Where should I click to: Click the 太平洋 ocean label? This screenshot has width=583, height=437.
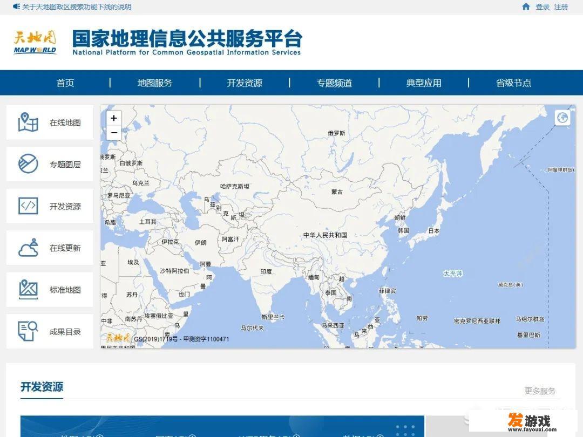click(453, 274)
